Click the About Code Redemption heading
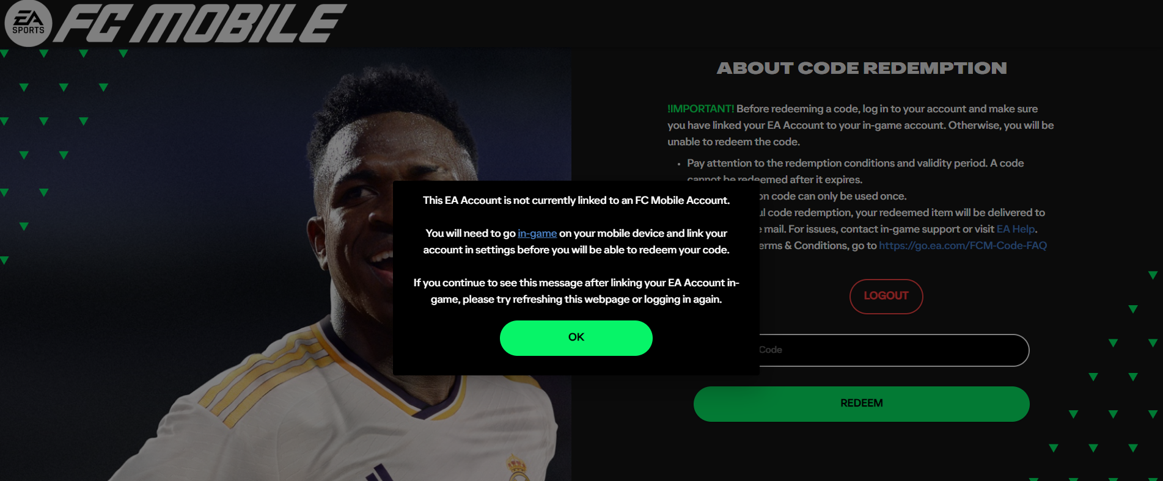This screenshot has width=1163, height=481. coord(861,68)
